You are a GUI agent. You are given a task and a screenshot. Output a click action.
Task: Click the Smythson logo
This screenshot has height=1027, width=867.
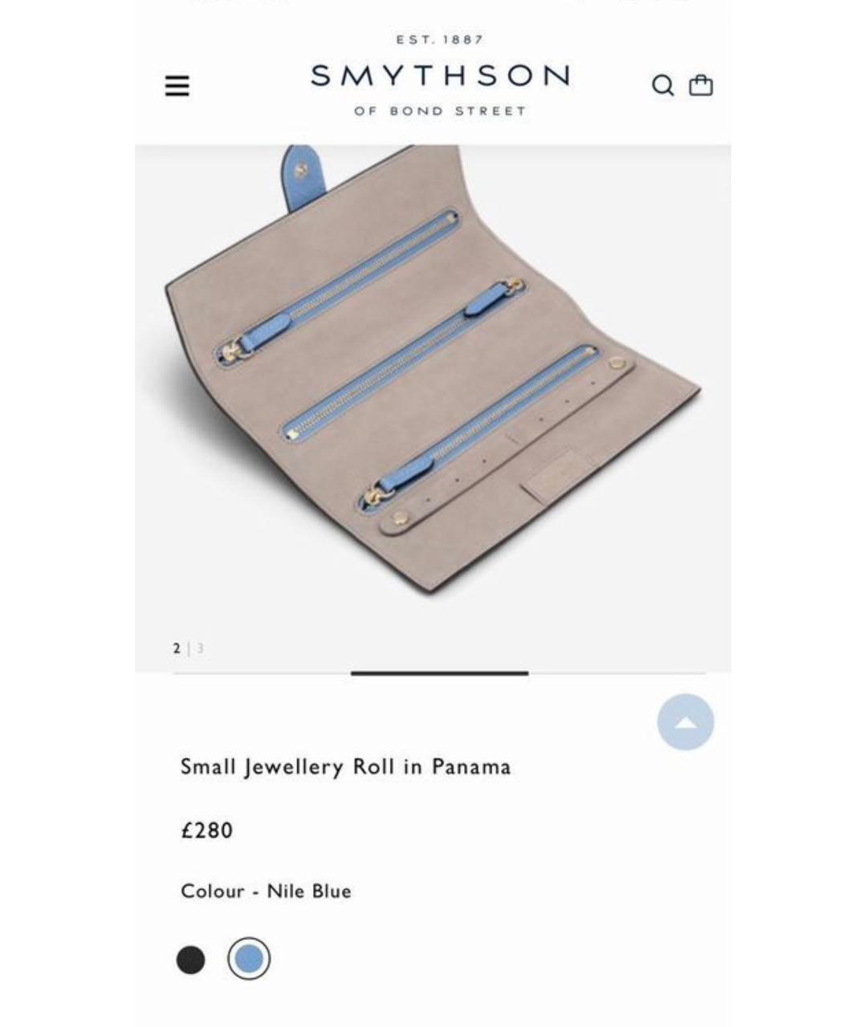(x=440, y=76)
